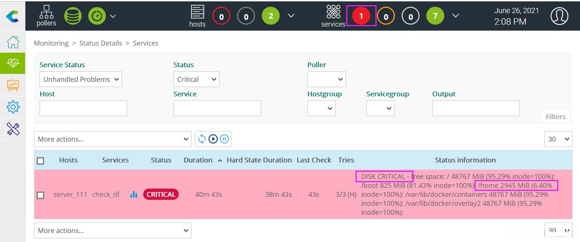Open the Service Status dropdown

pos(80,79)
